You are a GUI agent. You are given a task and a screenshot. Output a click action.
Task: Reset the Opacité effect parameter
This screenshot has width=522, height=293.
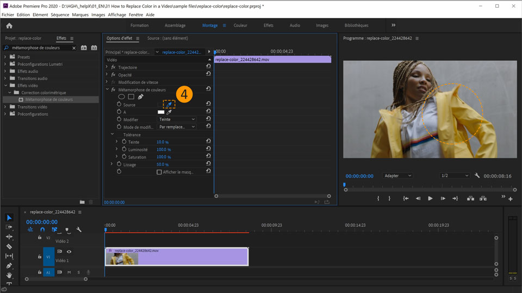(x=208, y=75)
